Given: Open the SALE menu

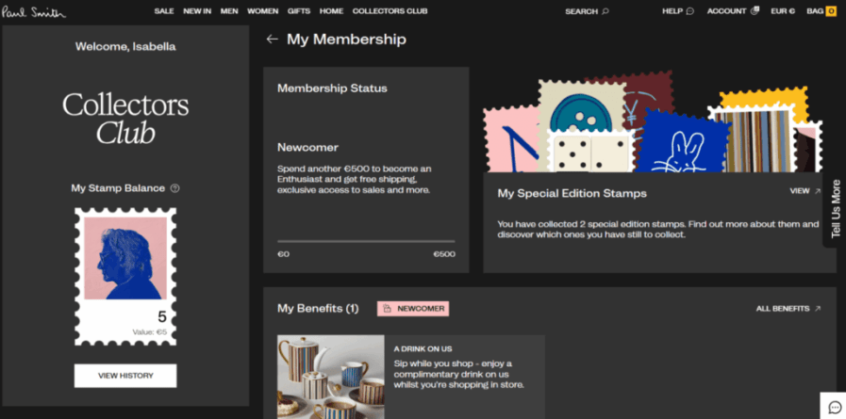Looking at the screenshot, I should (x=164, y=11).
